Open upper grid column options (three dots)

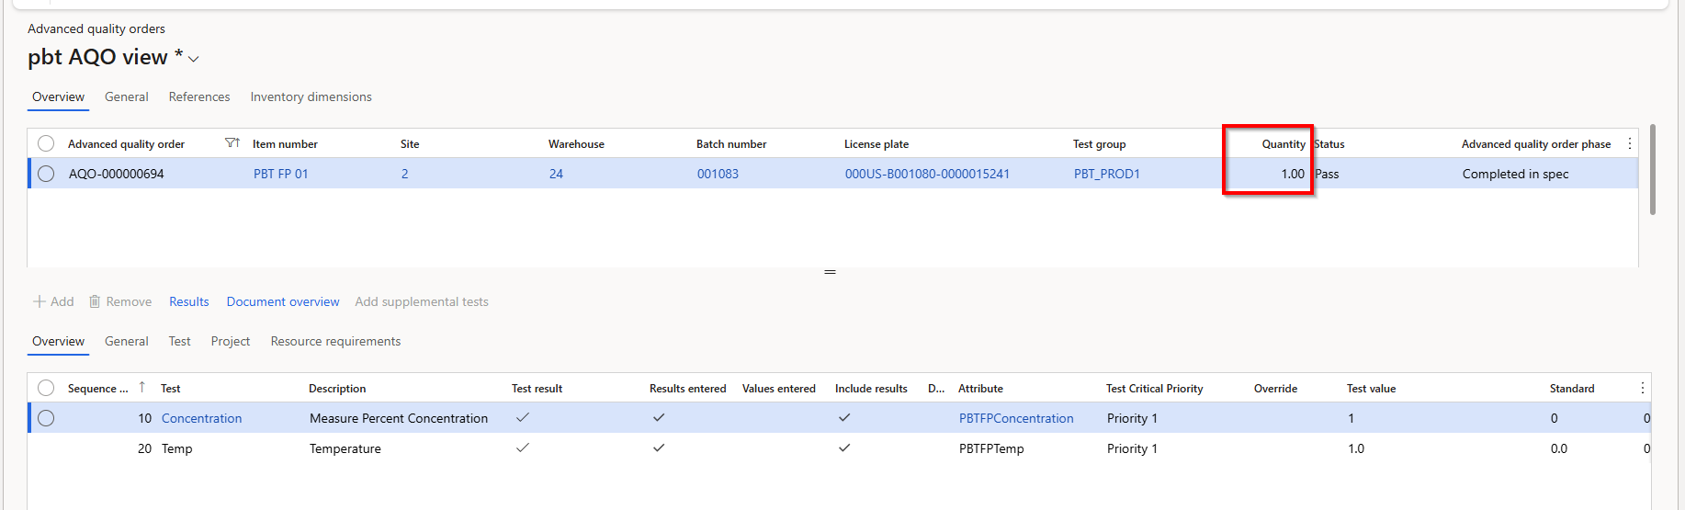pyautogui.click(x=1630, y=143)
